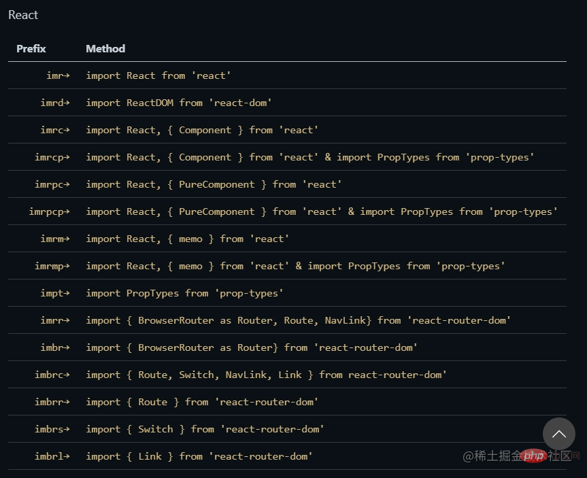Click "import React from 'react'" method text
The image size is (587, 478).
[158, 75]
